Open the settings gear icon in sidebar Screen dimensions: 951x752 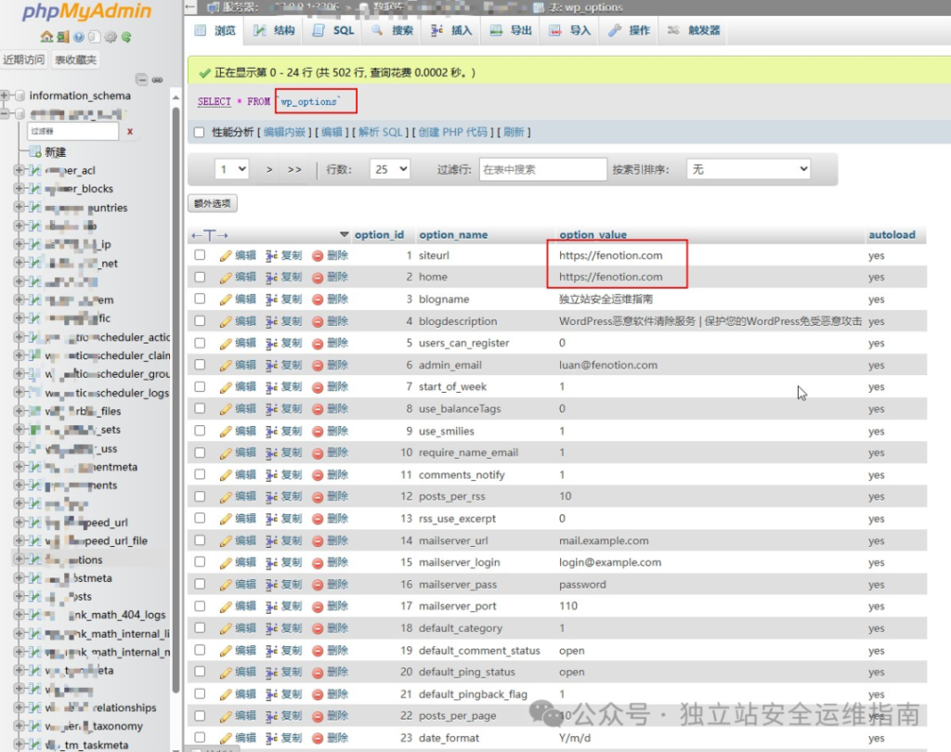pos(111,37)
